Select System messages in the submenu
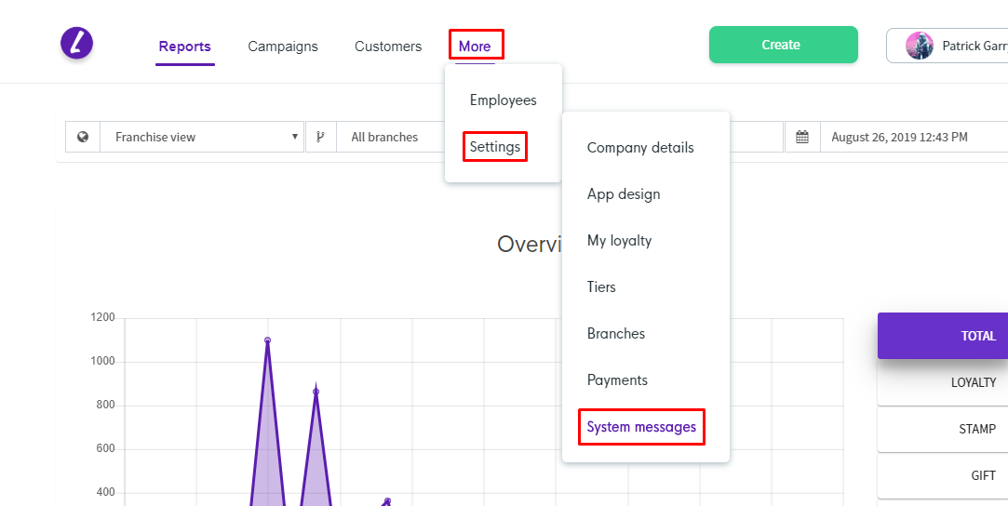The width and height of the screenshot is (1008, 506). click(x=641, y=426)
